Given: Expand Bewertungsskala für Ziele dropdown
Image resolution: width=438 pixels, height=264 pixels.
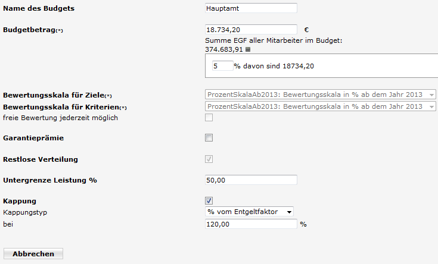Looking at the screenshot, I should [321, 95].
